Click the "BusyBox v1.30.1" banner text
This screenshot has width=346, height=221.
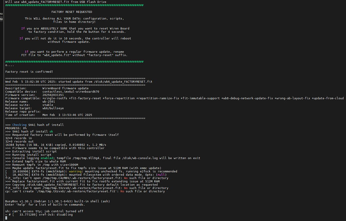click(x=19, y=201)
